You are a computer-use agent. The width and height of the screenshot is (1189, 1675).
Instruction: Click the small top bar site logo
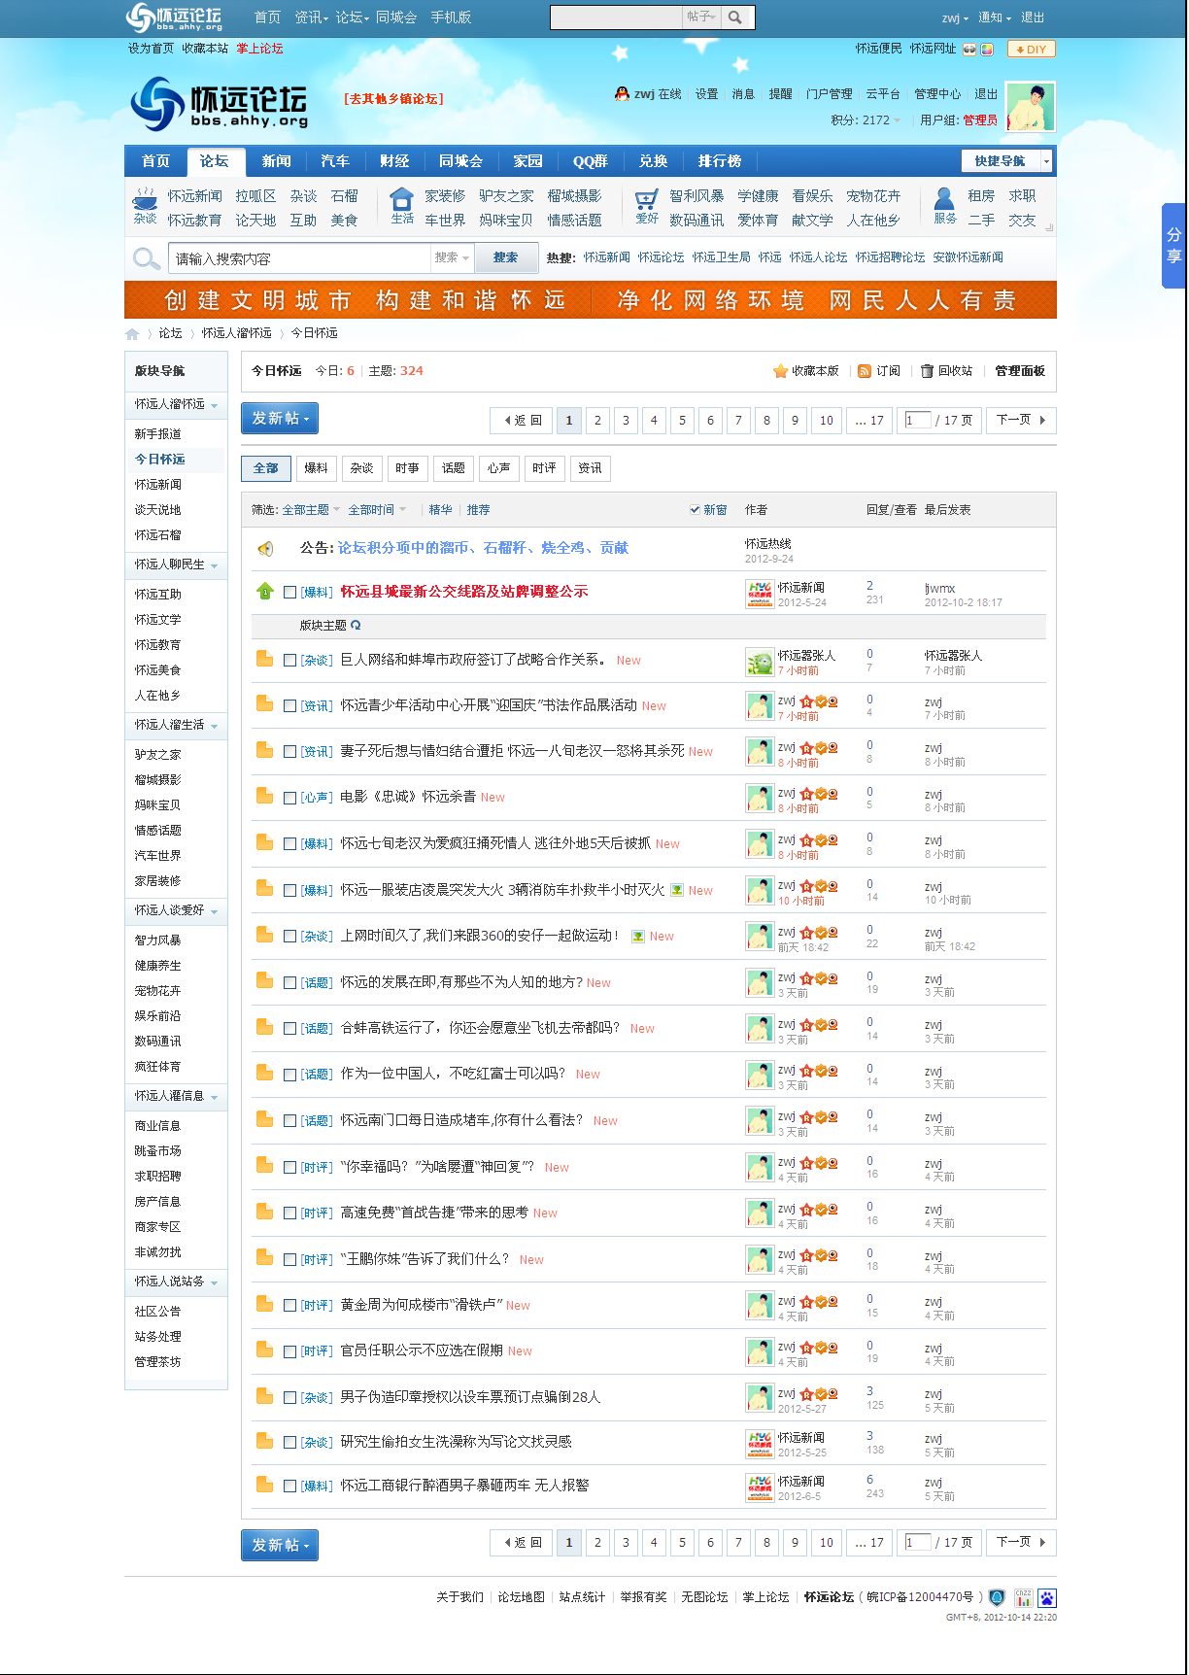coord(175,17)
